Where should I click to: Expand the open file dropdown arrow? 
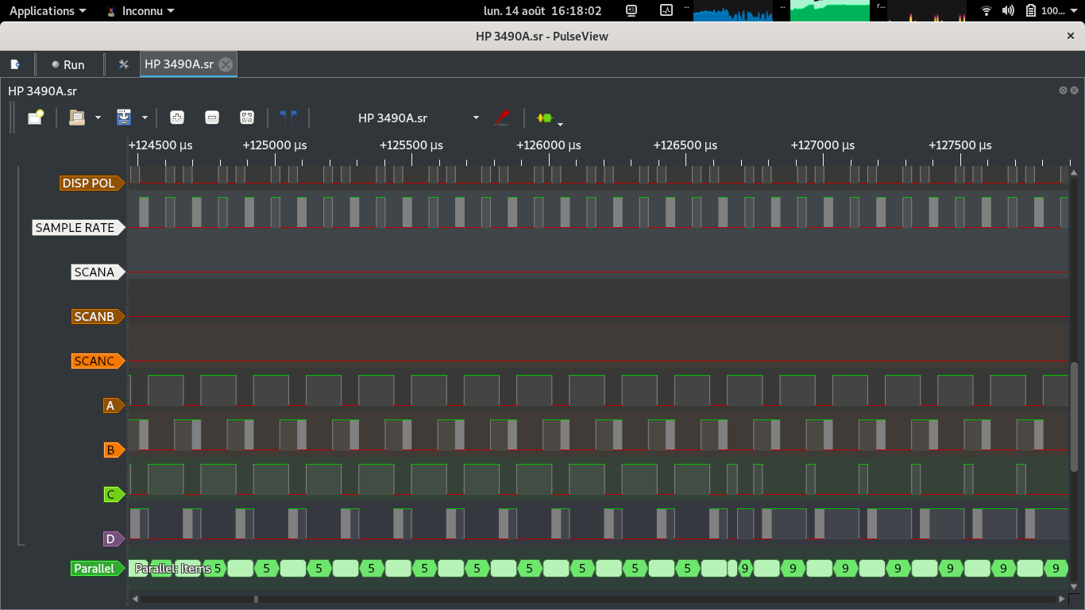98,118
